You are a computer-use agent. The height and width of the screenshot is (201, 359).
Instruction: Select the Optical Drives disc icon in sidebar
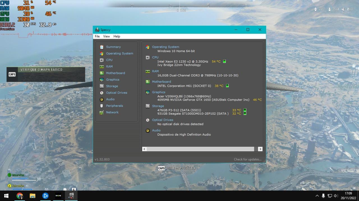pyautogui.click(x=102, y=93)
